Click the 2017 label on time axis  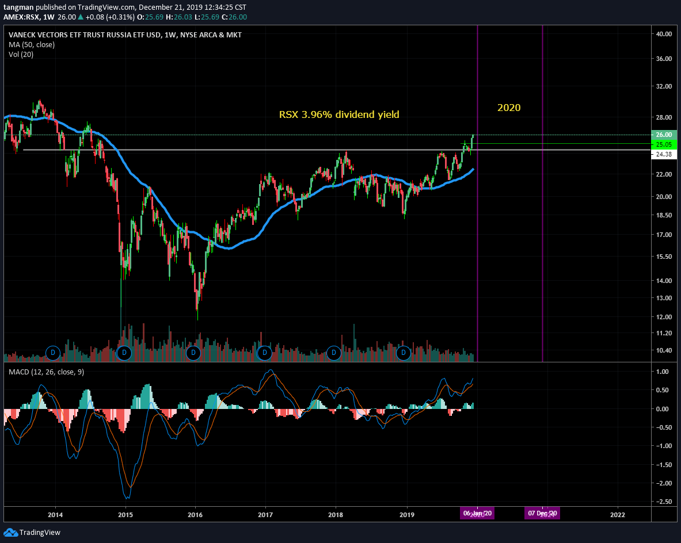(265, 515)
